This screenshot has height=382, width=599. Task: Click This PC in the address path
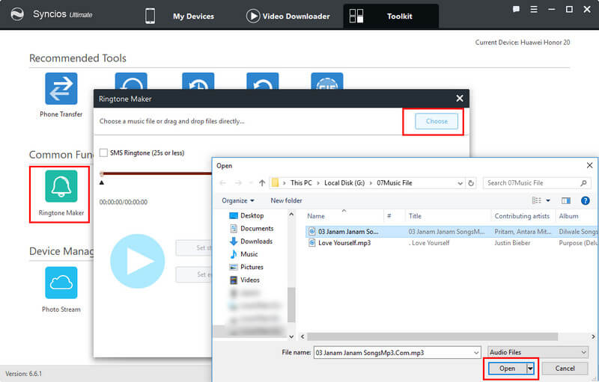[301, 183]
